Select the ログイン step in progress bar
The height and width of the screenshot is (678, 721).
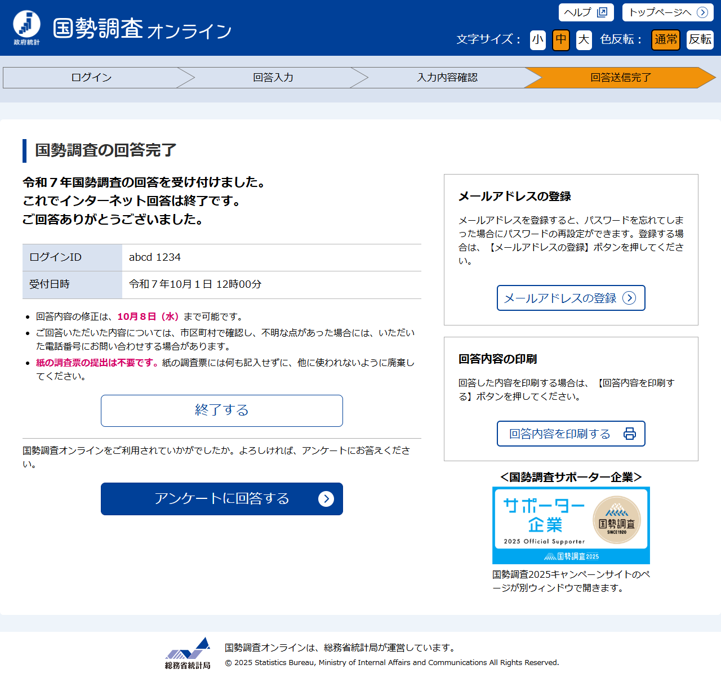[91, 78]
